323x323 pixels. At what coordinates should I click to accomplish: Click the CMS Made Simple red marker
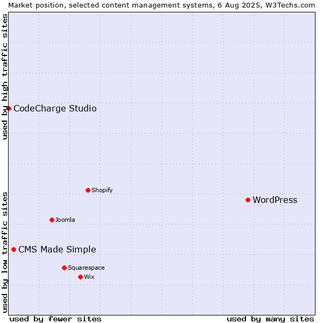click(13, 249)
